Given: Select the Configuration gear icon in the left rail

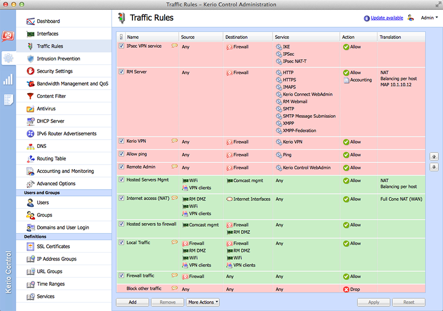Looking at the screenshot, I should coord(8,58).
